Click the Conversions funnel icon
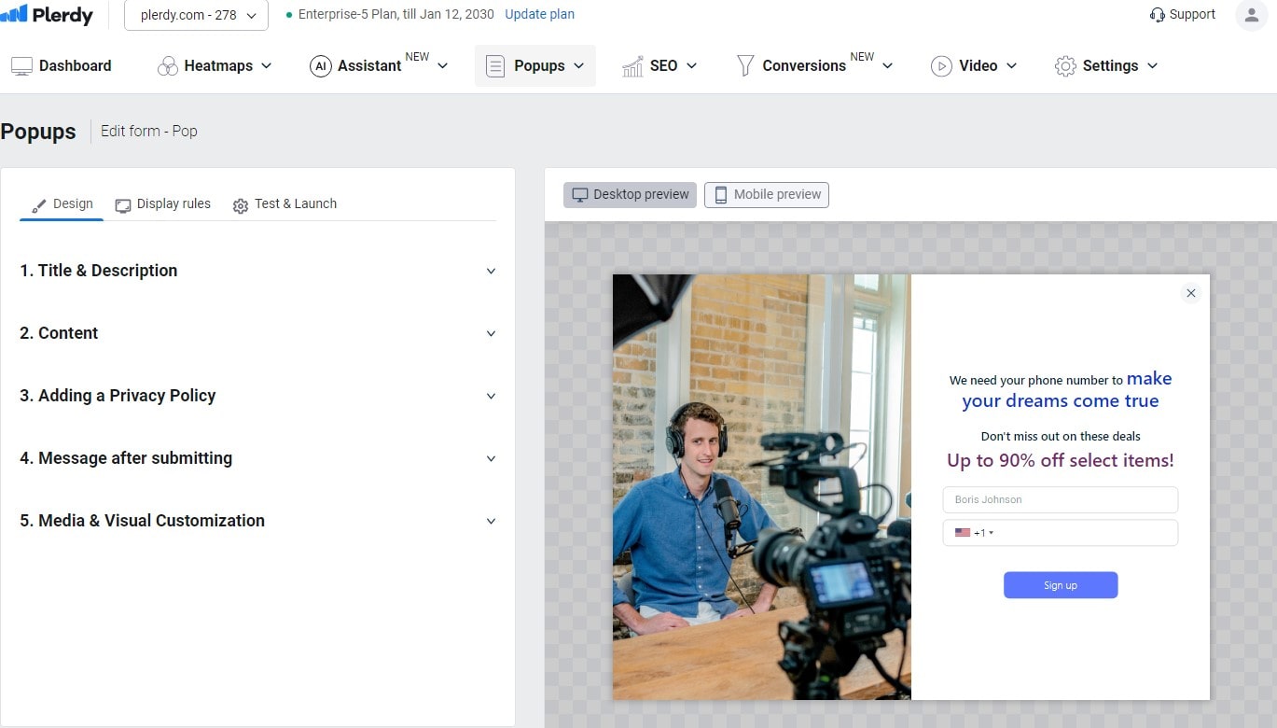This screenshot has width=1277, height=728. 744,65
